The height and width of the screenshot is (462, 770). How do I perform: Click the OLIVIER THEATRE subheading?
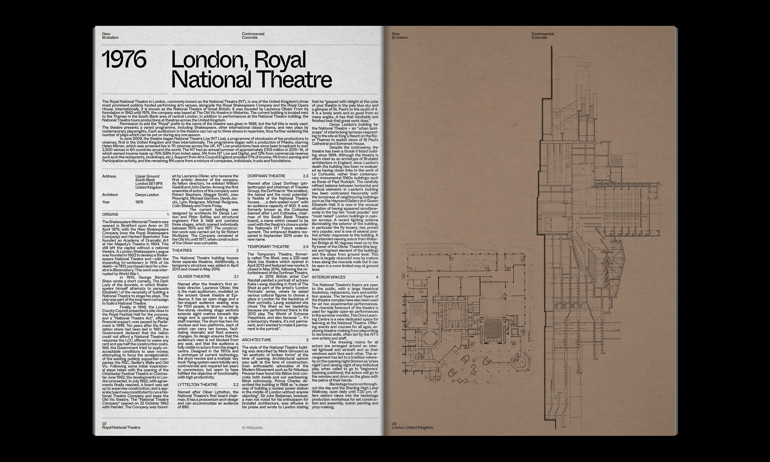194,277
